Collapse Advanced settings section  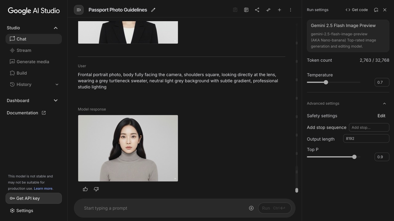click(x=384, y=103)
